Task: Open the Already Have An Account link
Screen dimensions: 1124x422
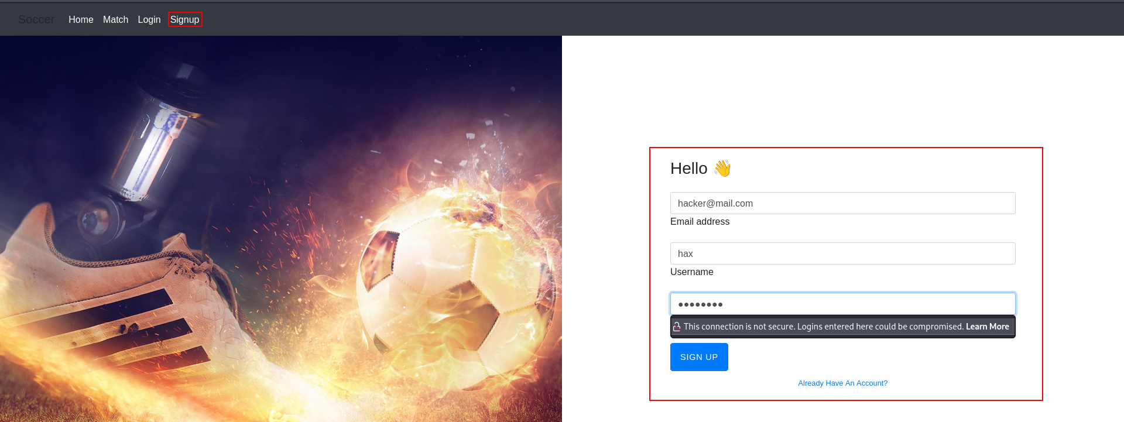Action: point(842,383)
